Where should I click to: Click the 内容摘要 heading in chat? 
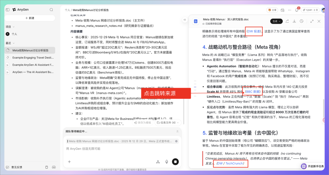point(76,31)
